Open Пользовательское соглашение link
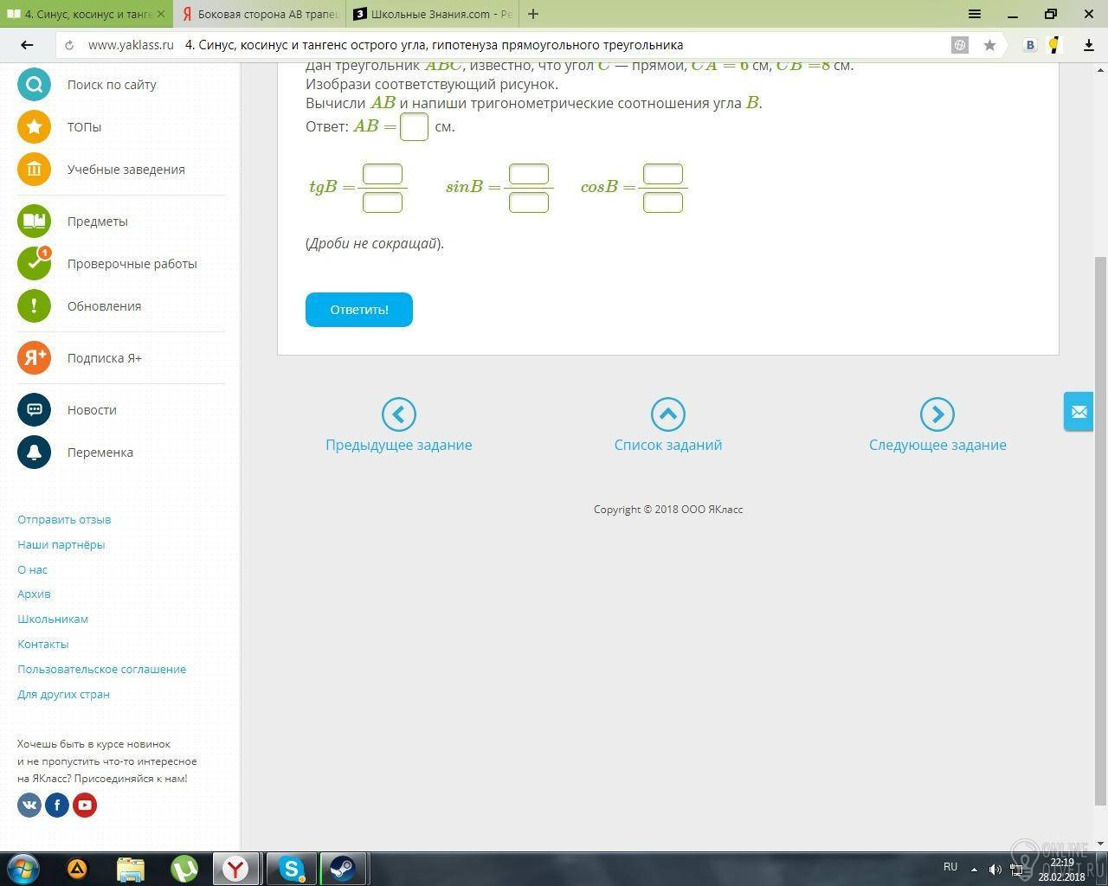 [102, 670]
